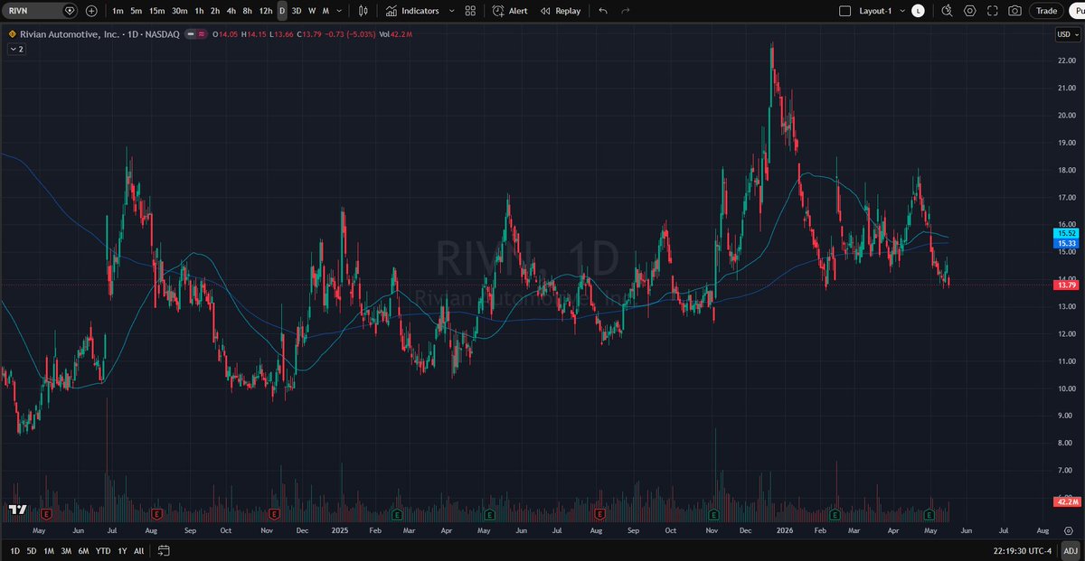Set date range to 6M
Viewport: 1085px width, 561px height.
point(83,550)
